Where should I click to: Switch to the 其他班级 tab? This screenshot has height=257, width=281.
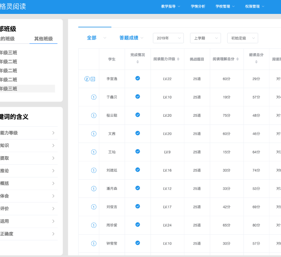[43, 39]
